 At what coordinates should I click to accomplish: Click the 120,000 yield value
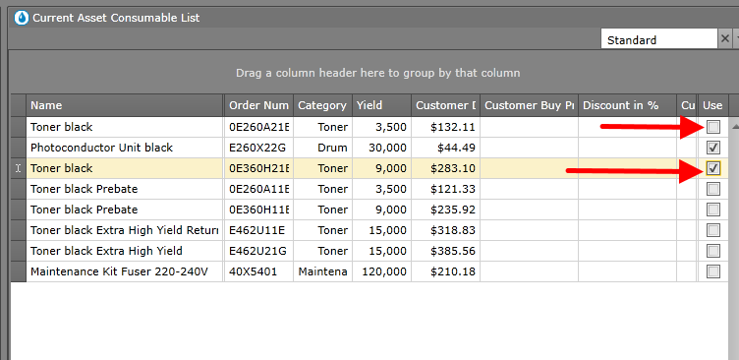click(381, 271)
